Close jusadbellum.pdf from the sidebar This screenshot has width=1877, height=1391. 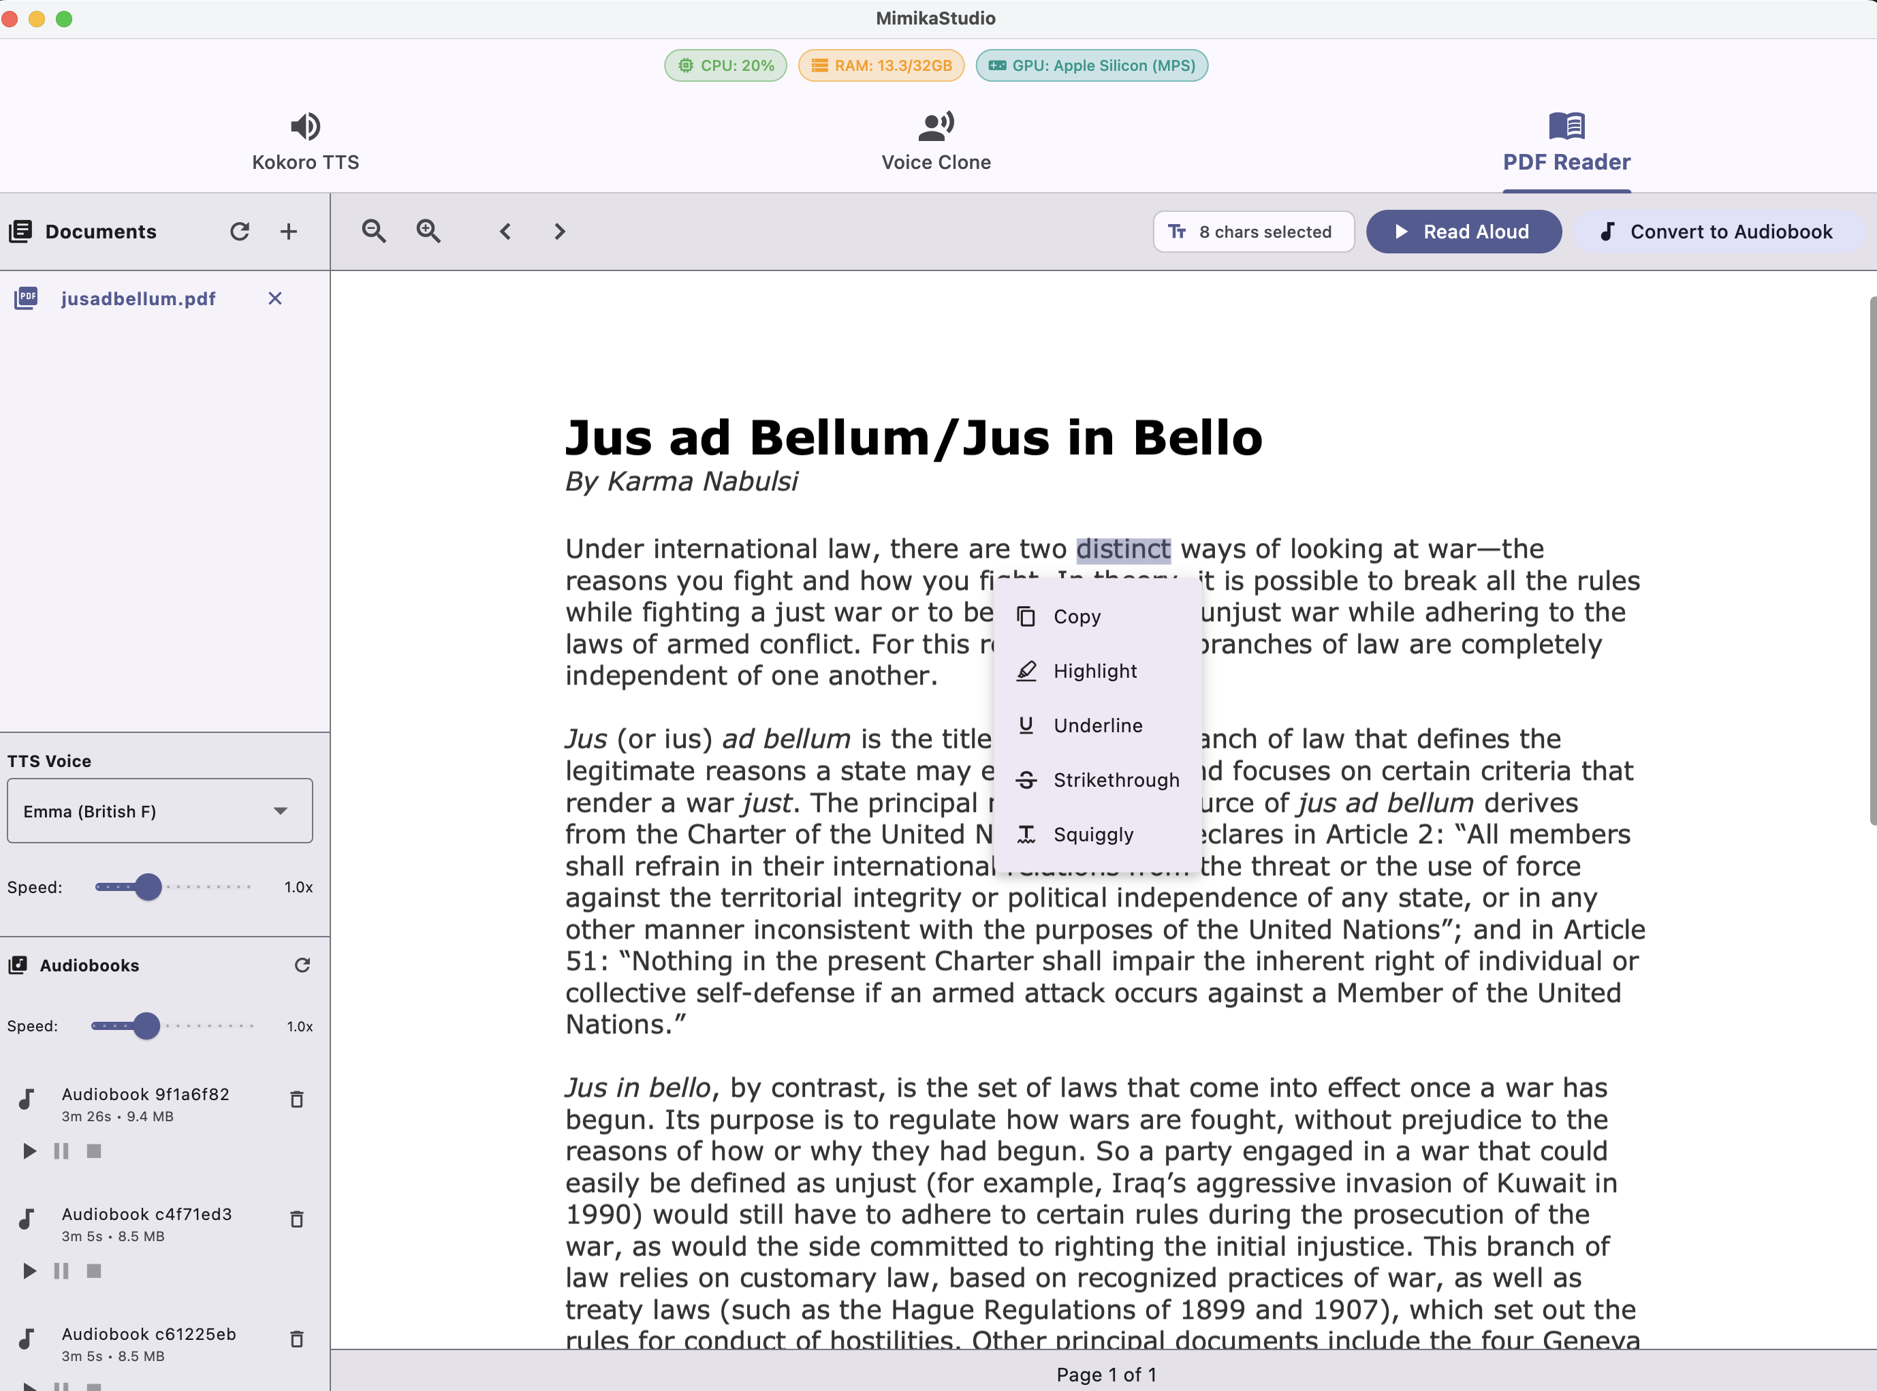click(274, 298)
